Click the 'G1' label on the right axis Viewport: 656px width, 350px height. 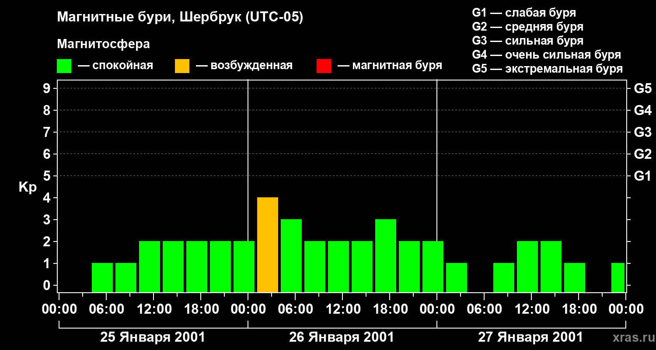click(x=642, y=176)
